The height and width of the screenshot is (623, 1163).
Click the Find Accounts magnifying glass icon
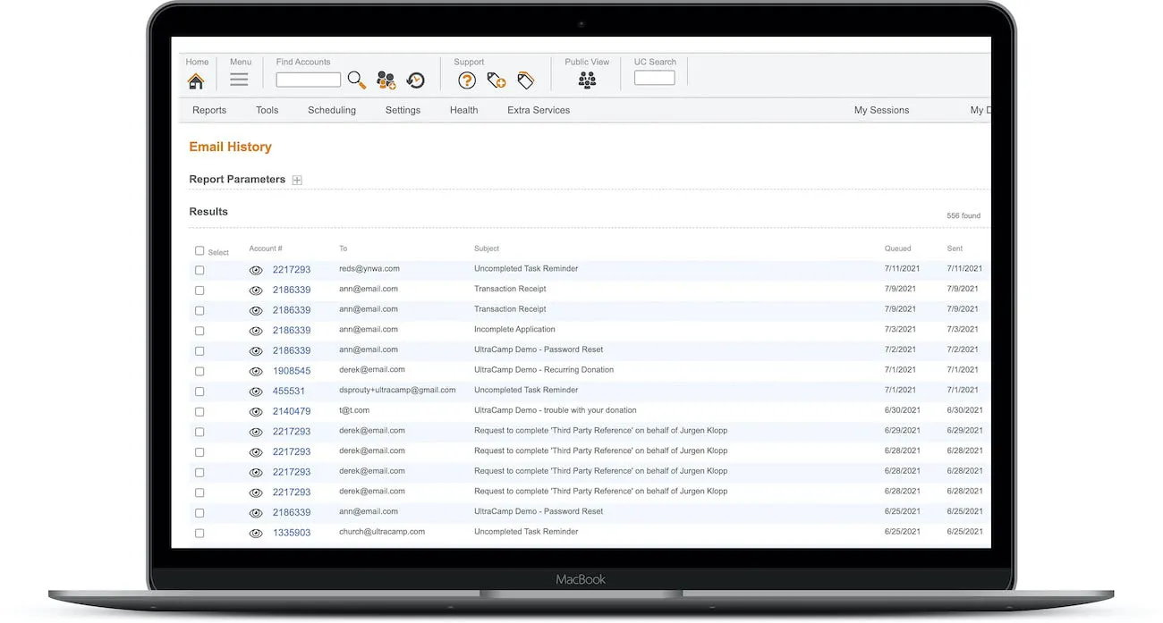tap(357, 80)
